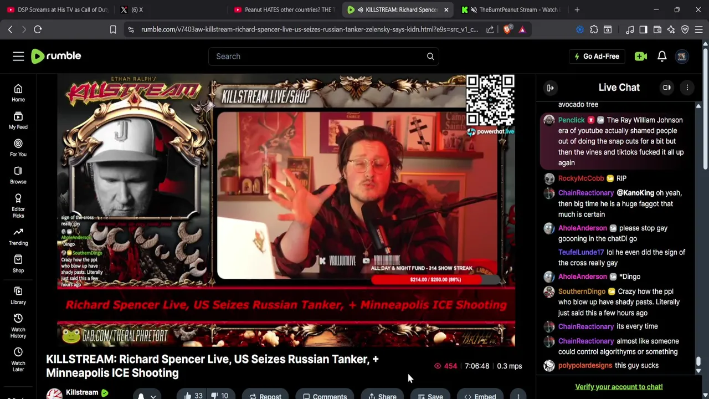Open For You in sidebar
The width and height of the screenshot is (709, 399).
coord(18,148)
